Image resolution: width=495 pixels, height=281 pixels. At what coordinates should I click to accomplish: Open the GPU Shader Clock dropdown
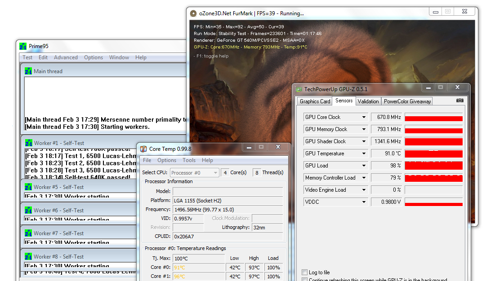click(364, 141)
